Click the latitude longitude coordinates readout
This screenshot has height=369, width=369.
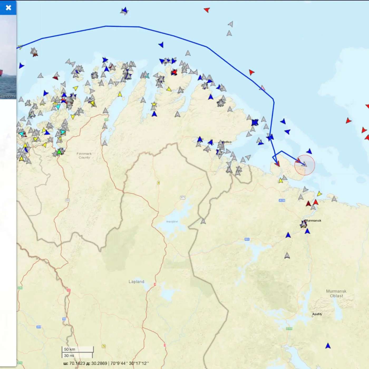click(x=106, y=363)
